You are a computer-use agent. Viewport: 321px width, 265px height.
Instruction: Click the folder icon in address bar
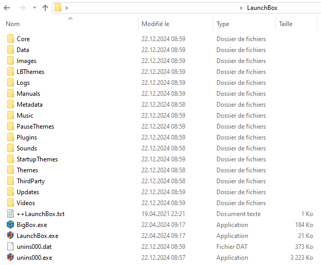(58, 8)
